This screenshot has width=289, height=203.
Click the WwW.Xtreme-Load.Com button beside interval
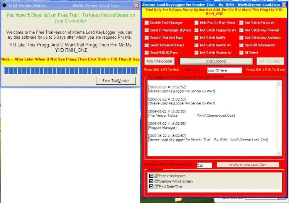(x=248, y=165)
